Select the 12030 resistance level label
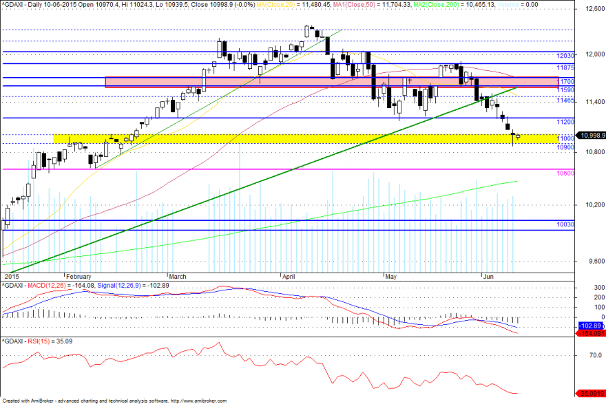Image resolution: width=606 pixels, height=404 pixels. click(565, 56)
